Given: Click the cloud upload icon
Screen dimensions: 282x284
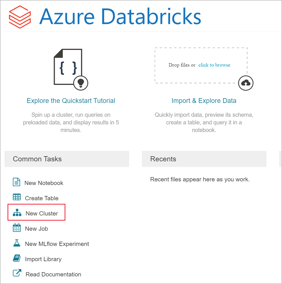Looking at the screenshot, I should point(246,83).
